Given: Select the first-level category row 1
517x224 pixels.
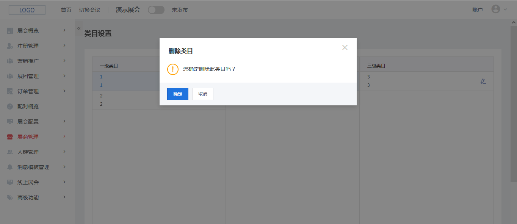Looking at the screenshot, I should 159,81.
